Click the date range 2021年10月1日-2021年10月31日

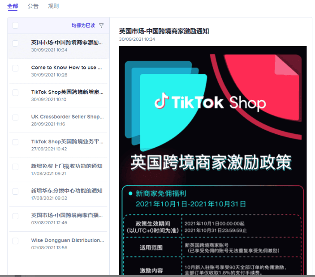coord(191,204)
